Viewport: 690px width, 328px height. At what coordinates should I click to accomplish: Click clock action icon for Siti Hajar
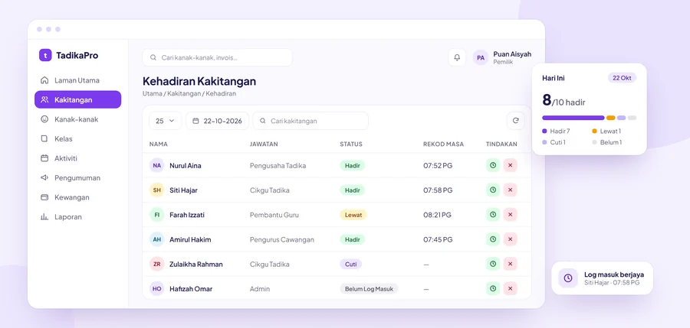tap(493, 190)
